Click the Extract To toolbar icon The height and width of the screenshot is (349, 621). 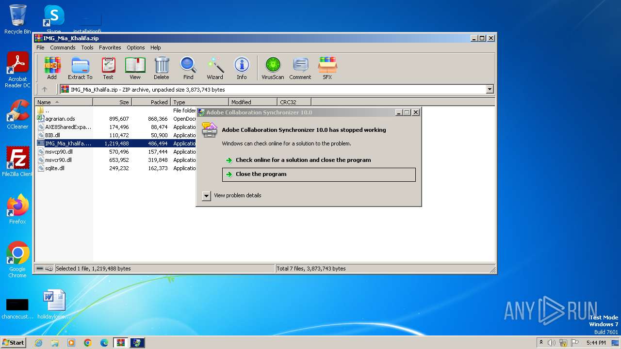[80, 68]
